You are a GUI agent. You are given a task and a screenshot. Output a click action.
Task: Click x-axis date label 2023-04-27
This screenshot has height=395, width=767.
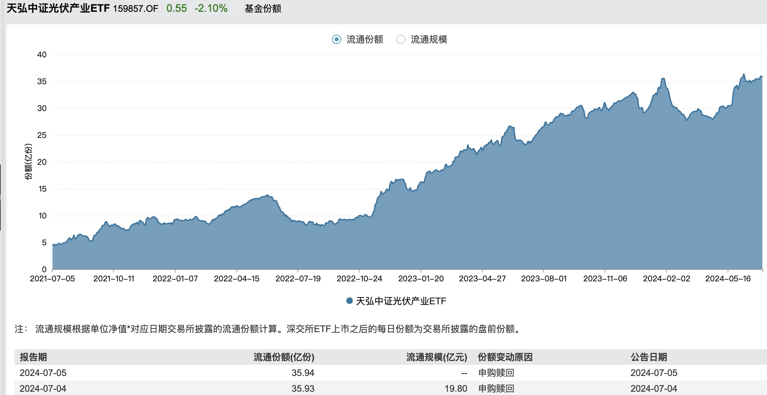click(482, 279)
